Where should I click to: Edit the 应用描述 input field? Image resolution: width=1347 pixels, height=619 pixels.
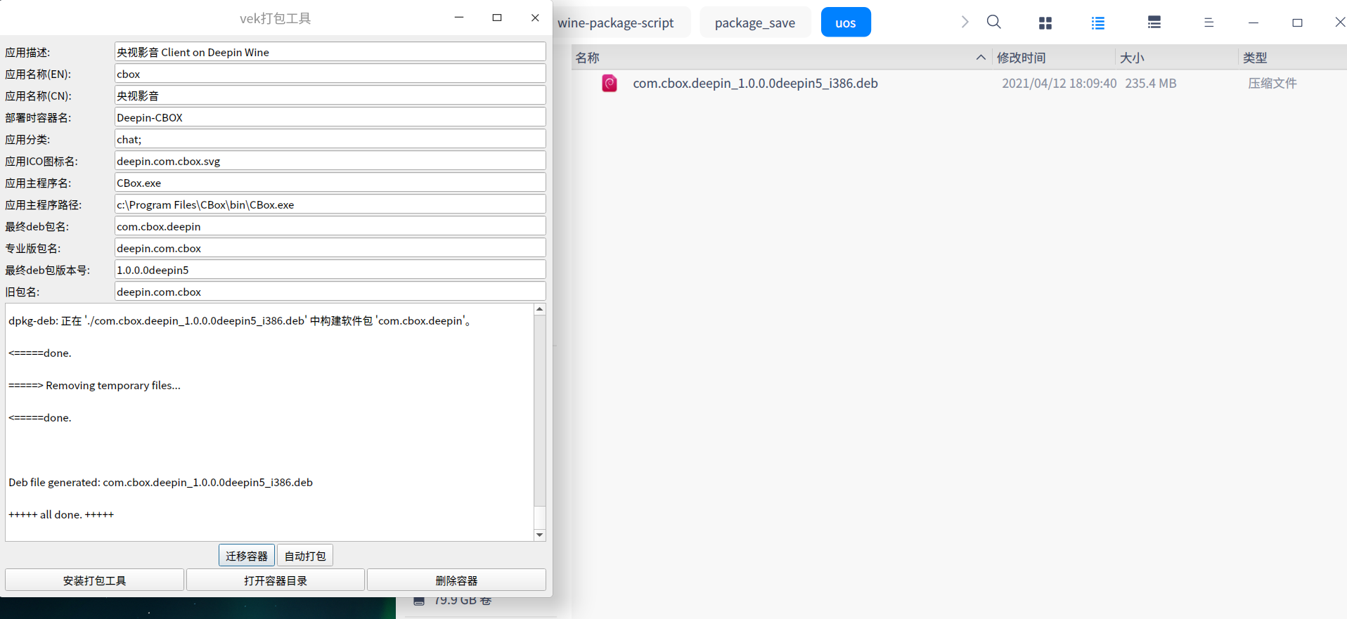[330, 52]
